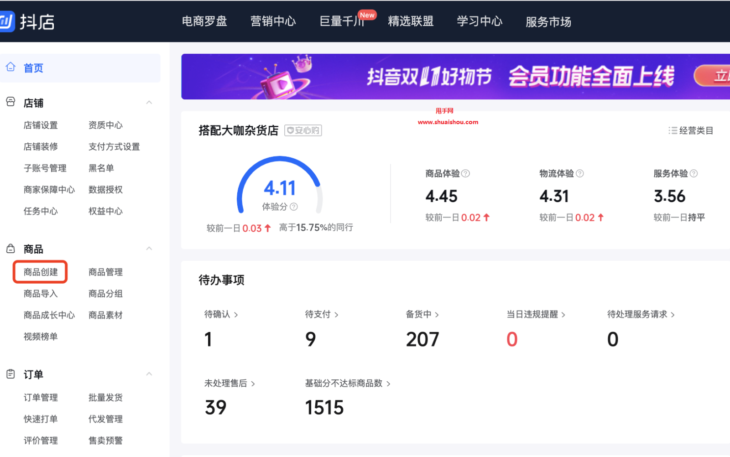
Task: Open 商品导入 in the sidebar
Action: (x=41, y=294)
